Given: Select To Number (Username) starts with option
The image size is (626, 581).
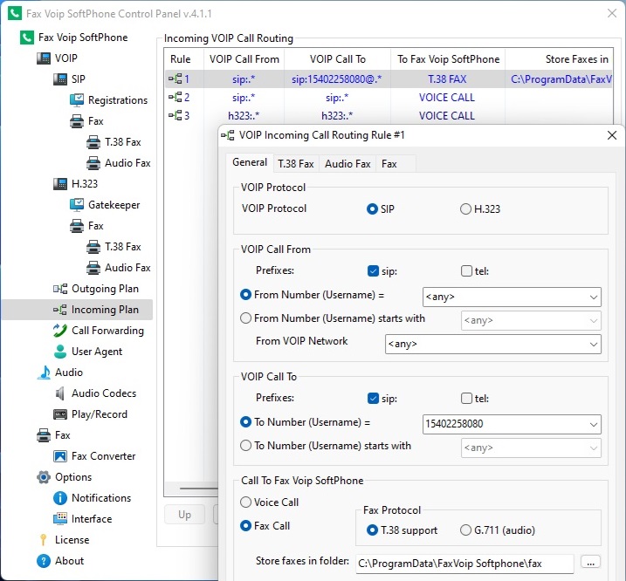Looking at the screenshot, I should [245, 446].
